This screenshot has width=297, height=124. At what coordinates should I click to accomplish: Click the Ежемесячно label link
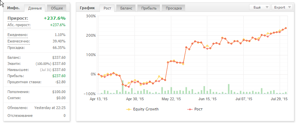19,41
